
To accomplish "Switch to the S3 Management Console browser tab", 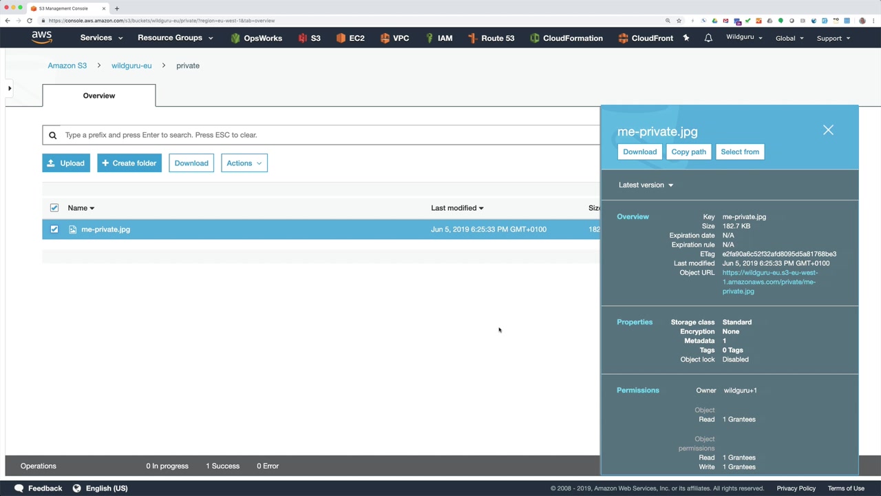I will (x=67, y=8).
